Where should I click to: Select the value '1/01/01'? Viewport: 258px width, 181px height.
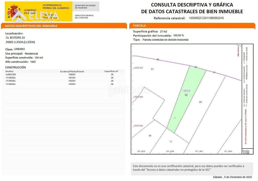click(72, 78)
